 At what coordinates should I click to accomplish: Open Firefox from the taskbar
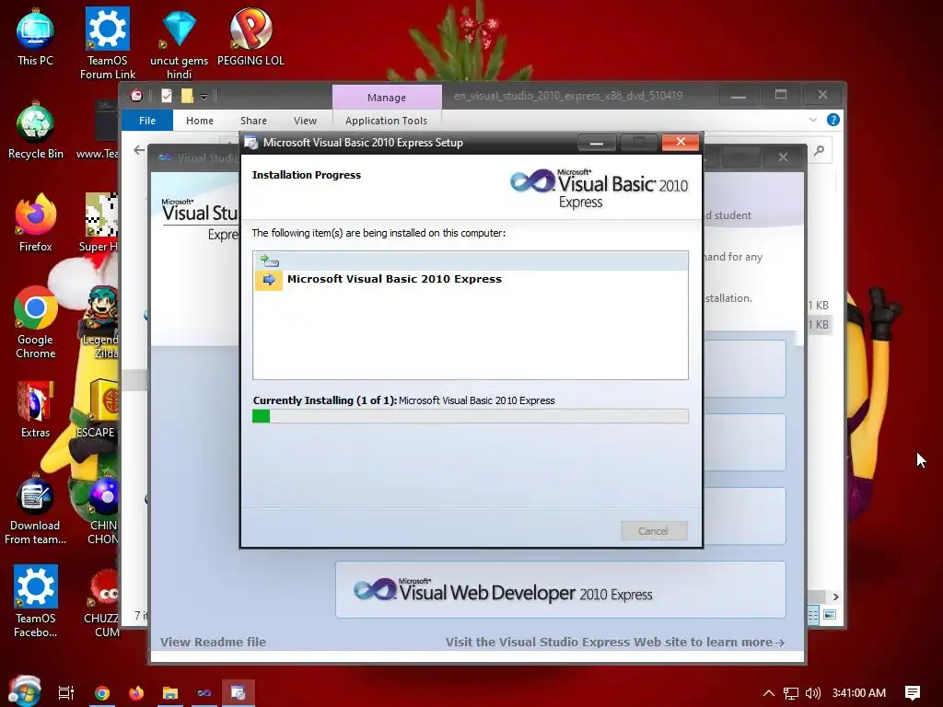click(x=136, y=693)
